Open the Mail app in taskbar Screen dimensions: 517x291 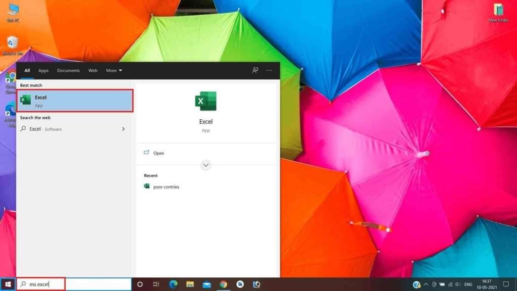[x=206, y=284]
